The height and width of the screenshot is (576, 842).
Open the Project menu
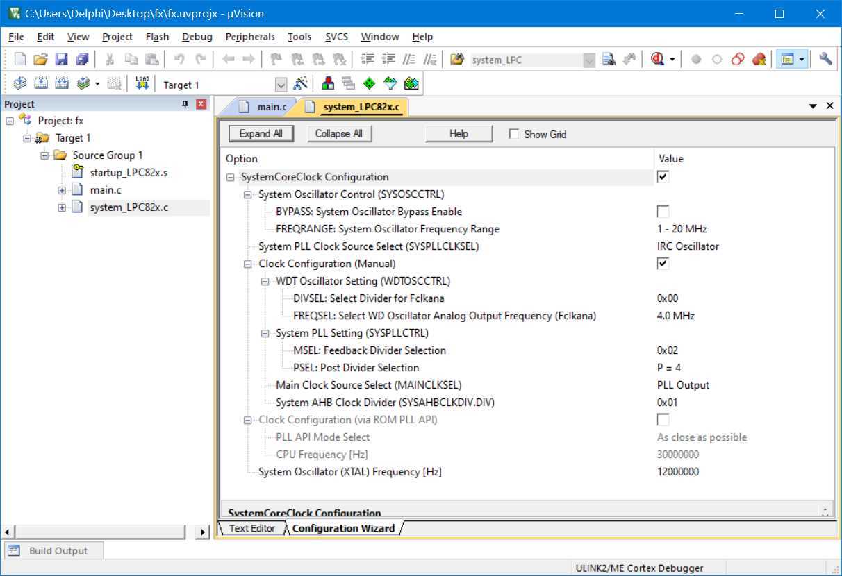point(117,37)
